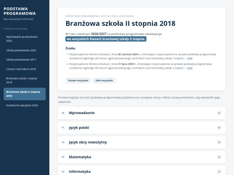
Task: Click 'PODSTAWA PROGRAMOWA KSZTAŁCENIA OGÓLNEGO' overline text
Action: [x=100, y=16]
